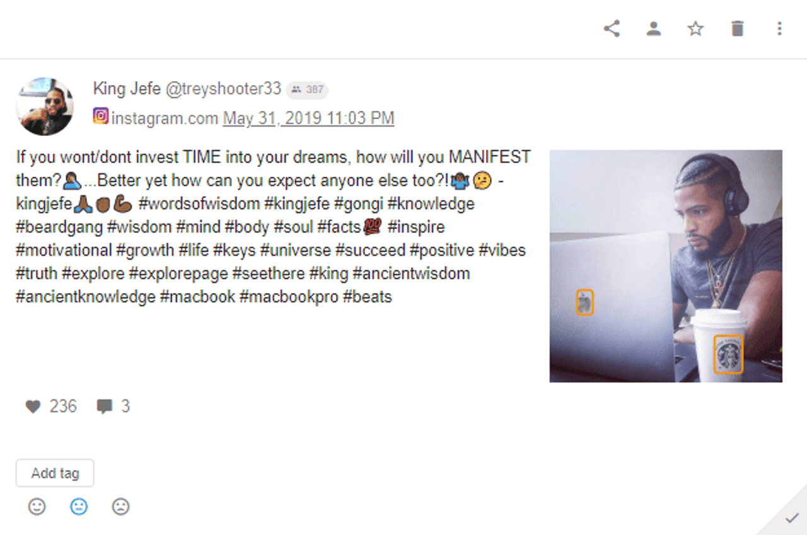
Task: Open King Jefe profile avatar
Action: point(44,106)
